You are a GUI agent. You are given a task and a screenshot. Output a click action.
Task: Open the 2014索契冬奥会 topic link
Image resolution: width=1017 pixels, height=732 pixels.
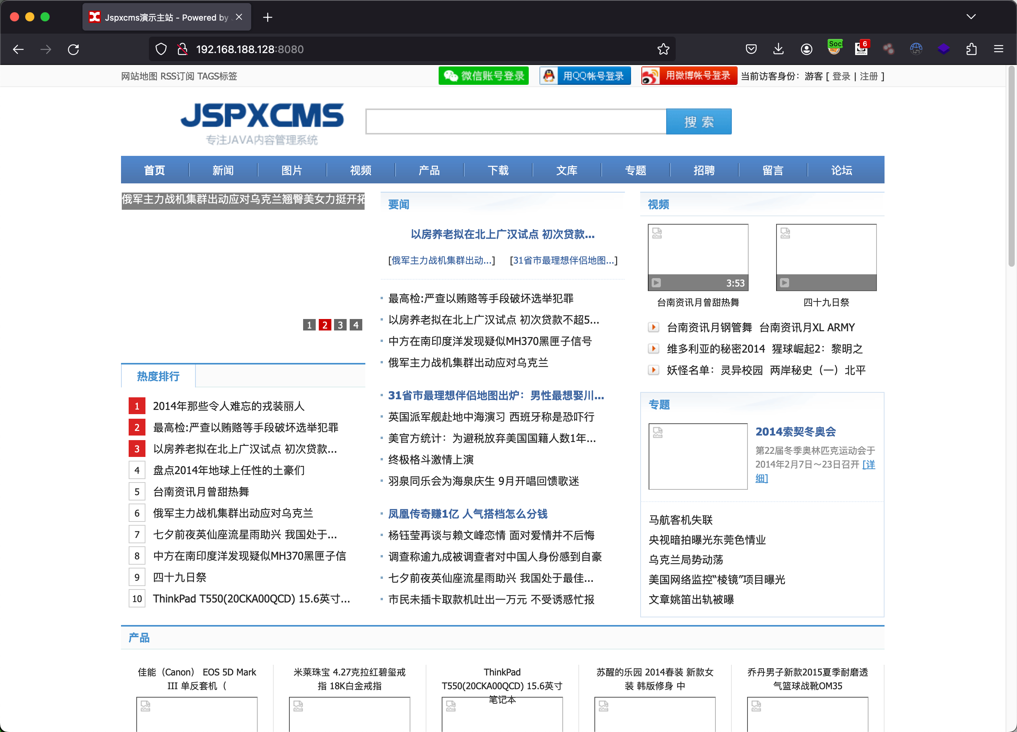point(795,431)
